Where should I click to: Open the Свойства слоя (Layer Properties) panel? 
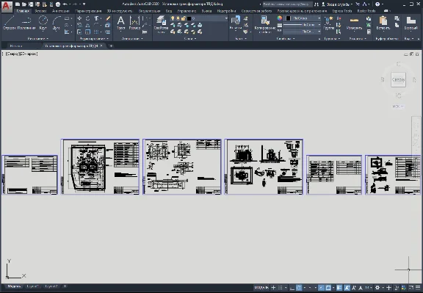coord(161,24)
